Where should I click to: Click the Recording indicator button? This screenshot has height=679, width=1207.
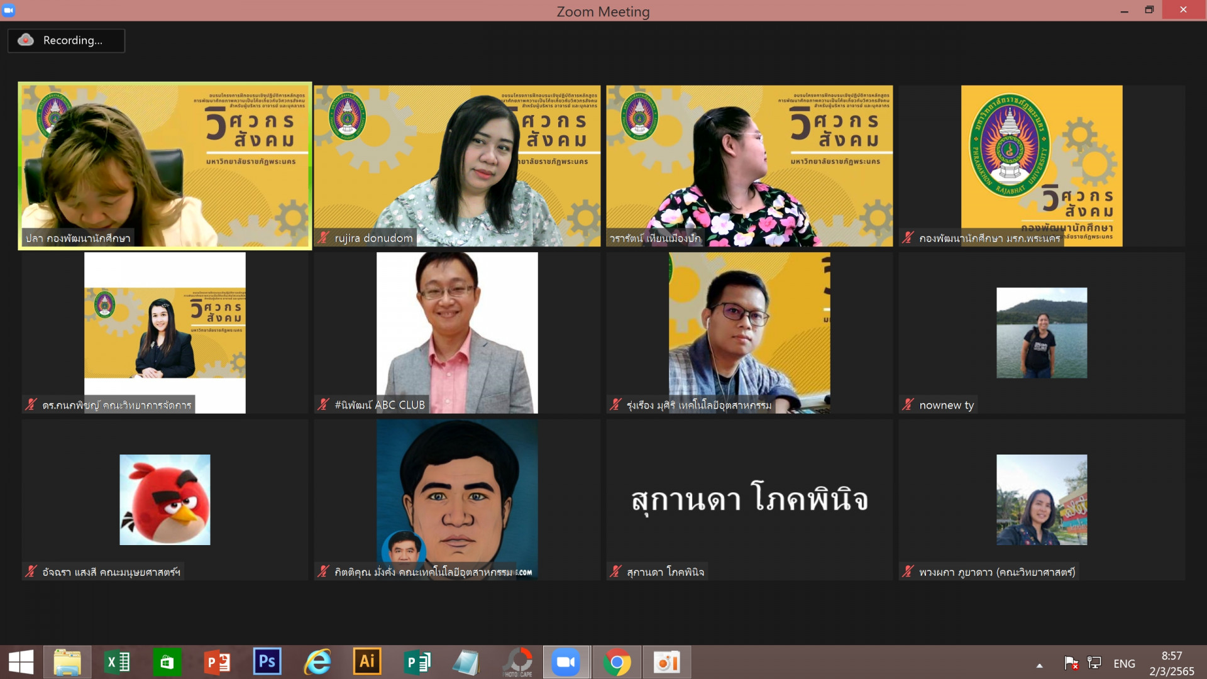(66, 40)
